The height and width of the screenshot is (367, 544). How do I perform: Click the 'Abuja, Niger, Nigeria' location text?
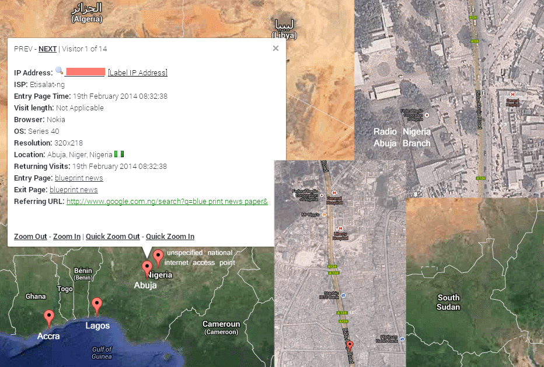click(x=80, y=154)
